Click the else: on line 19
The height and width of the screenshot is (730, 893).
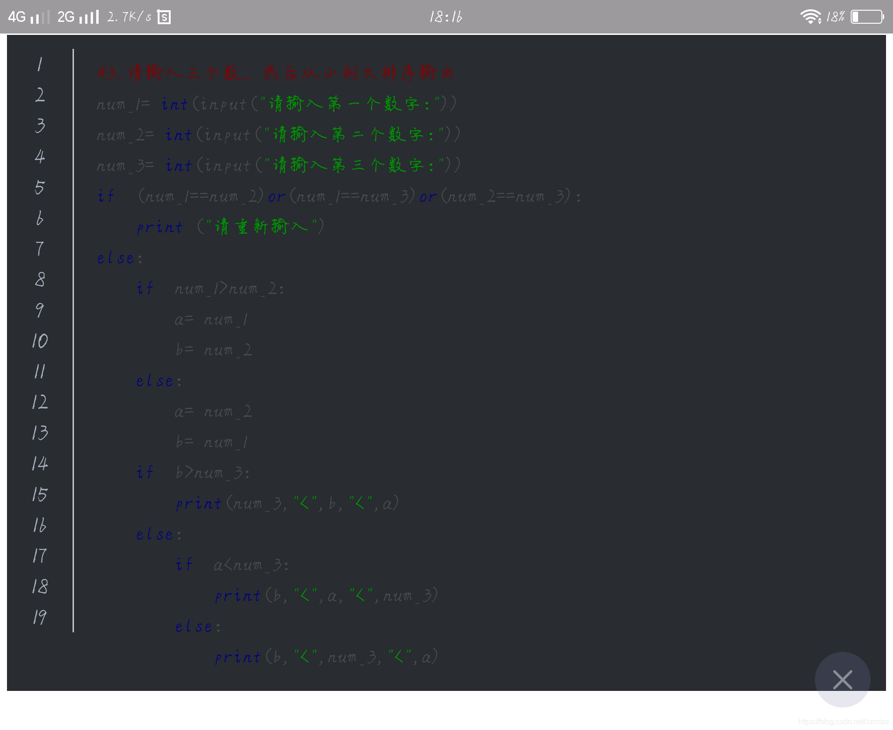[x=198, y=626]
